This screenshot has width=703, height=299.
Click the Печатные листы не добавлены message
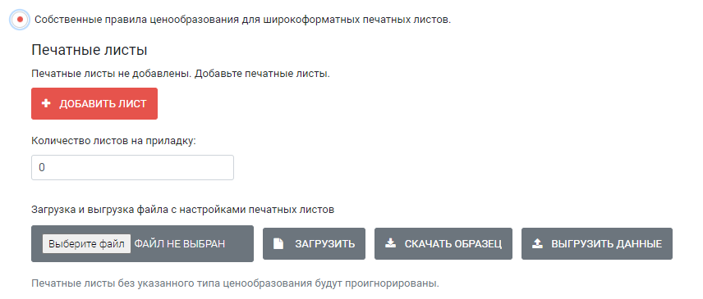tap(112, 74)
